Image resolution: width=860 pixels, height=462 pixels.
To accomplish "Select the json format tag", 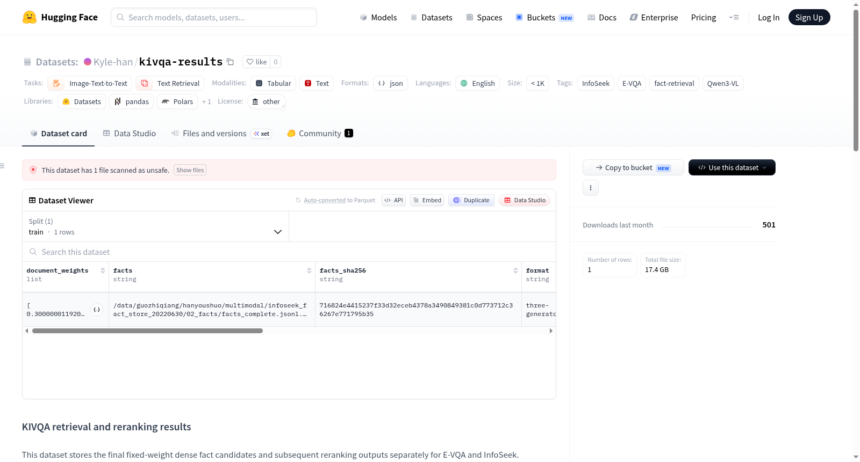I will [391, 83].
